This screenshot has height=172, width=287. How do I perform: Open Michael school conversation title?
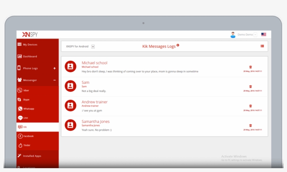[x=94, y=63]
